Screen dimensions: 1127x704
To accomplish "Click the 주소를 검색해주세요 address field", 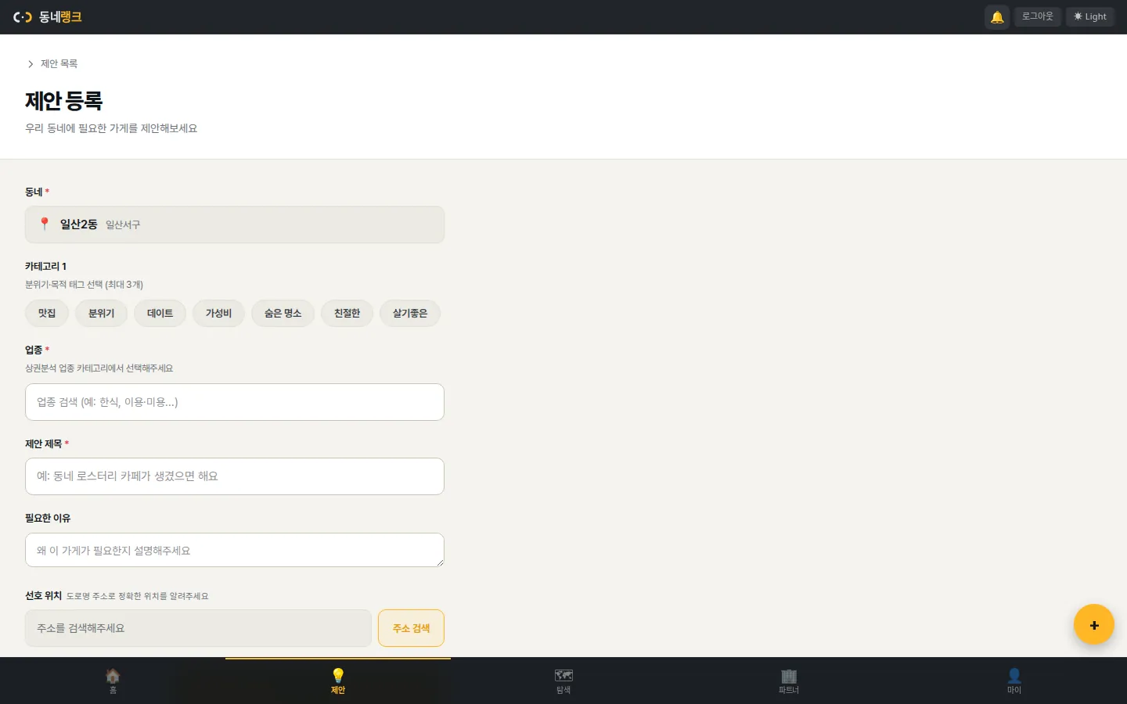I will tap(198, 628).
